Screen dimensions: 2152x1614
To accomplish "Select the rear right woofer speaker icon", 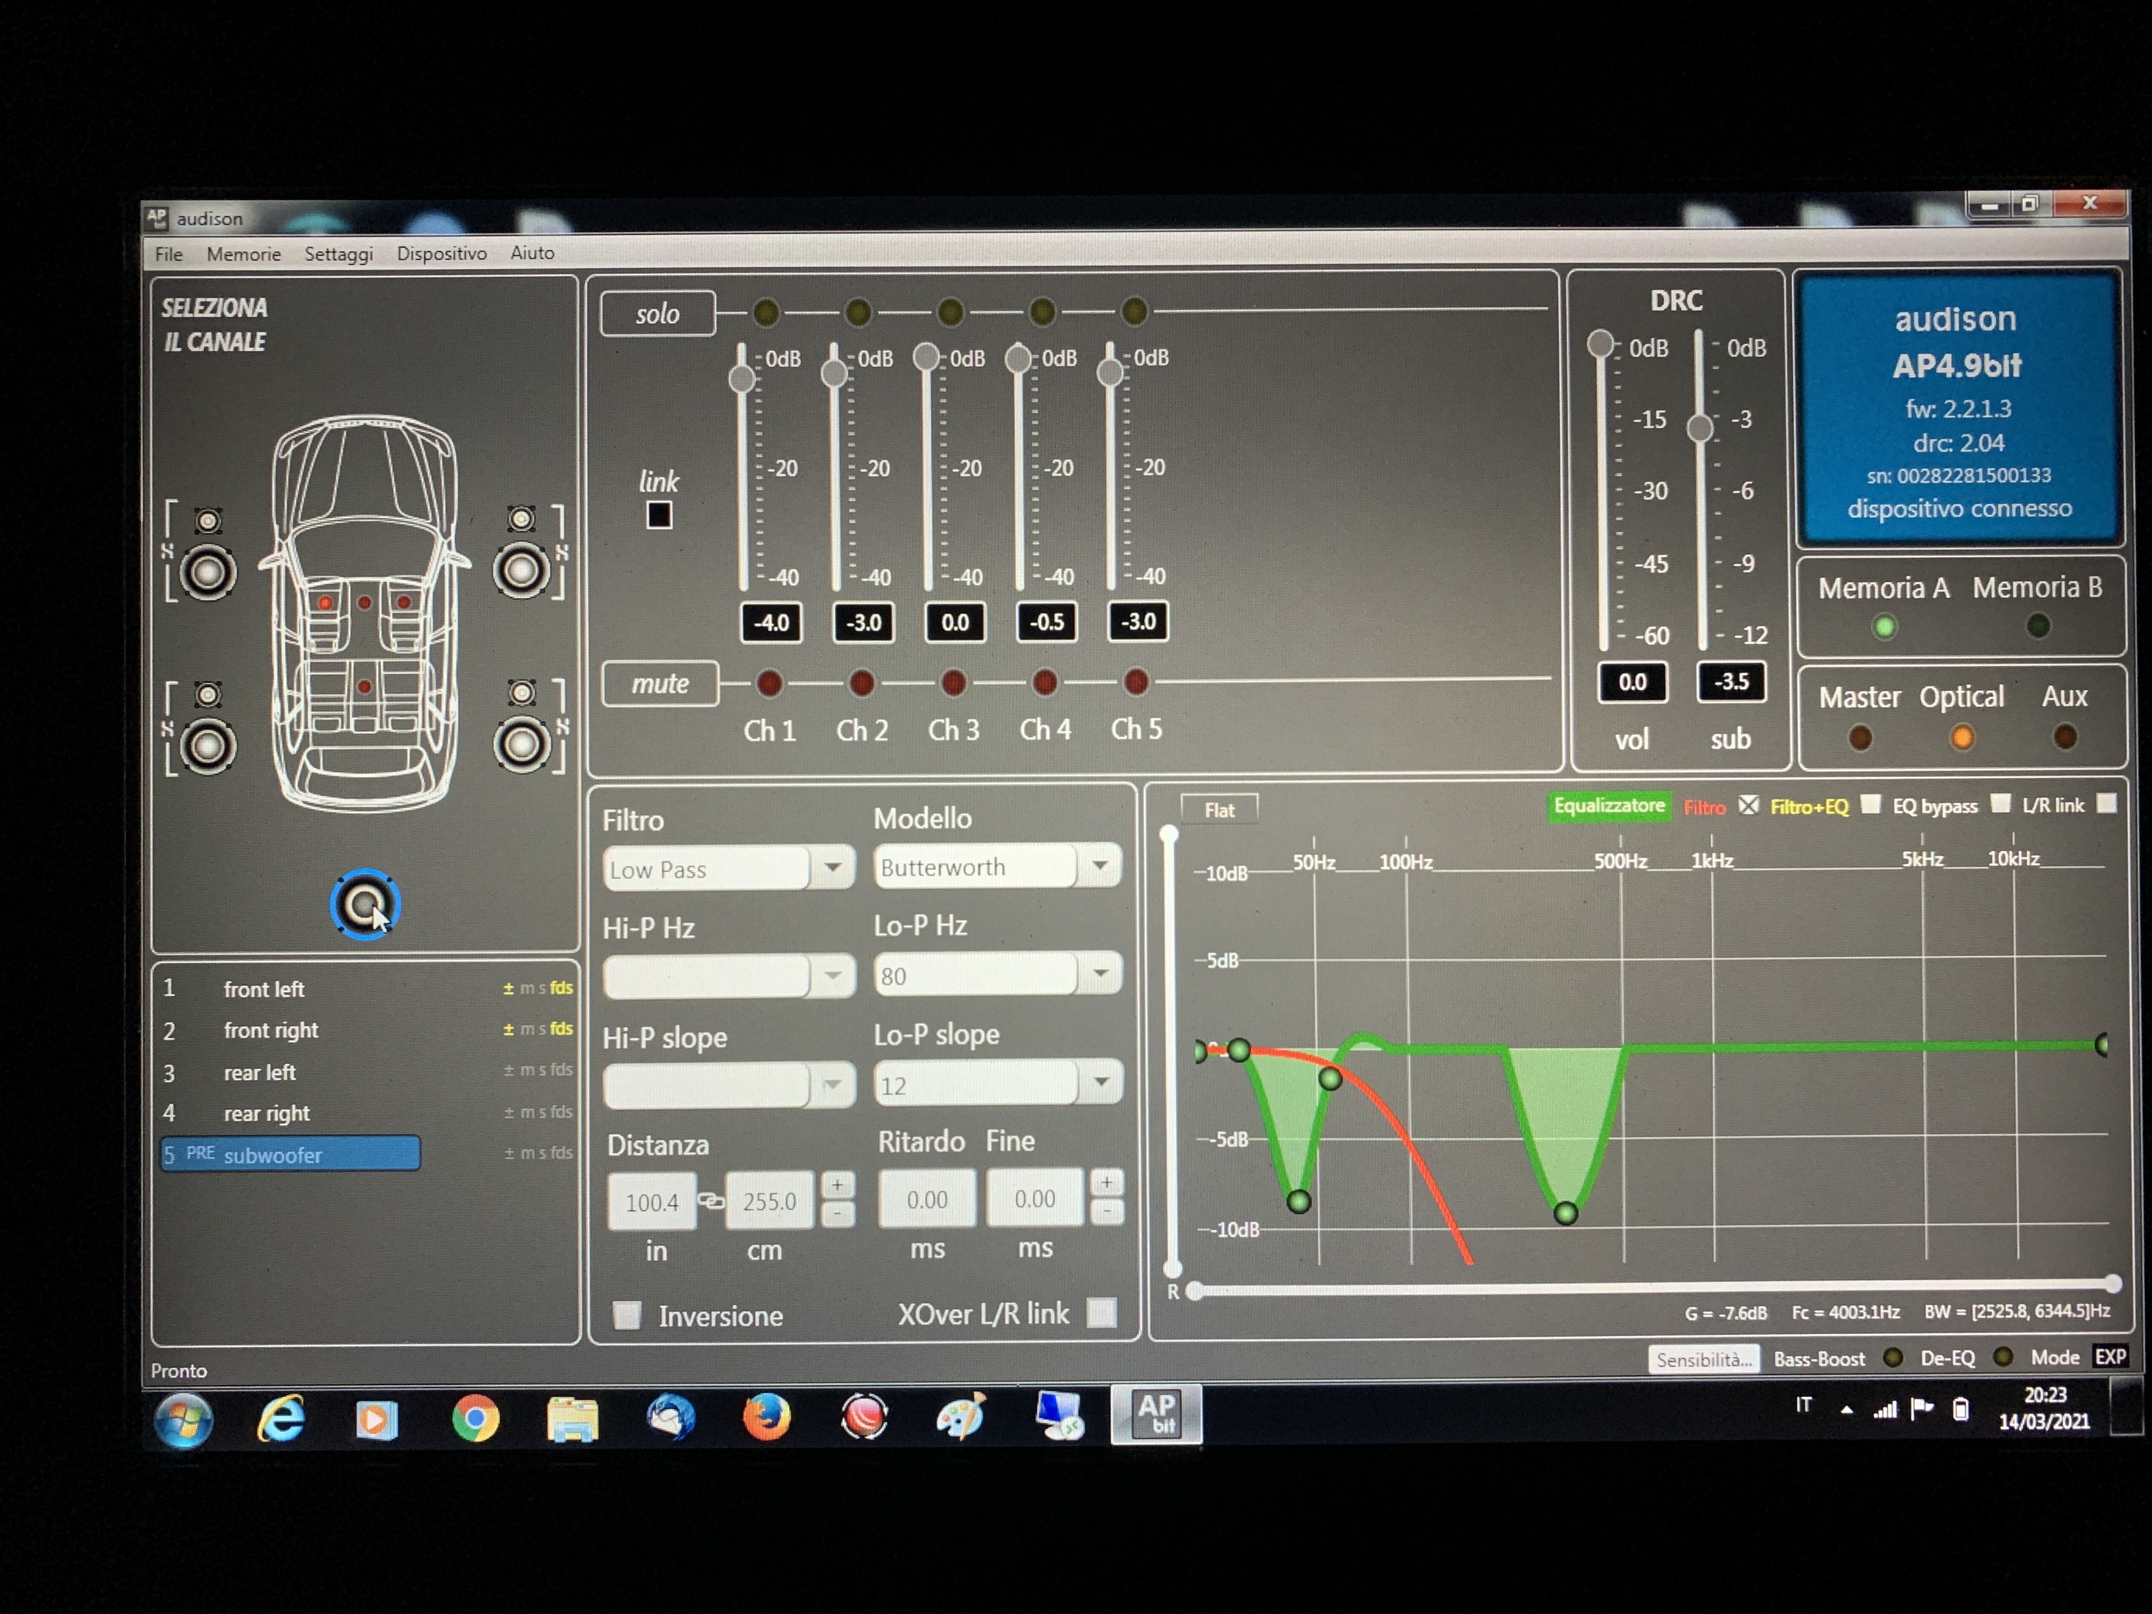I will coord(521,745).
